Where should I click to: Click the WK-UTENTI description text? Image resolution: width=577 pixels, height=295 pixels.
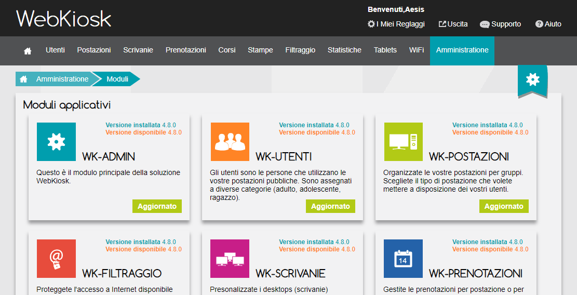281,185
